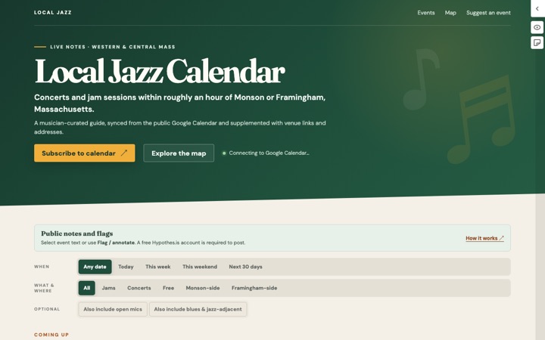Expand the Hypothesis sidebar chevron
Viewport: 545px width, 340px height.
(x=537, y=8)
